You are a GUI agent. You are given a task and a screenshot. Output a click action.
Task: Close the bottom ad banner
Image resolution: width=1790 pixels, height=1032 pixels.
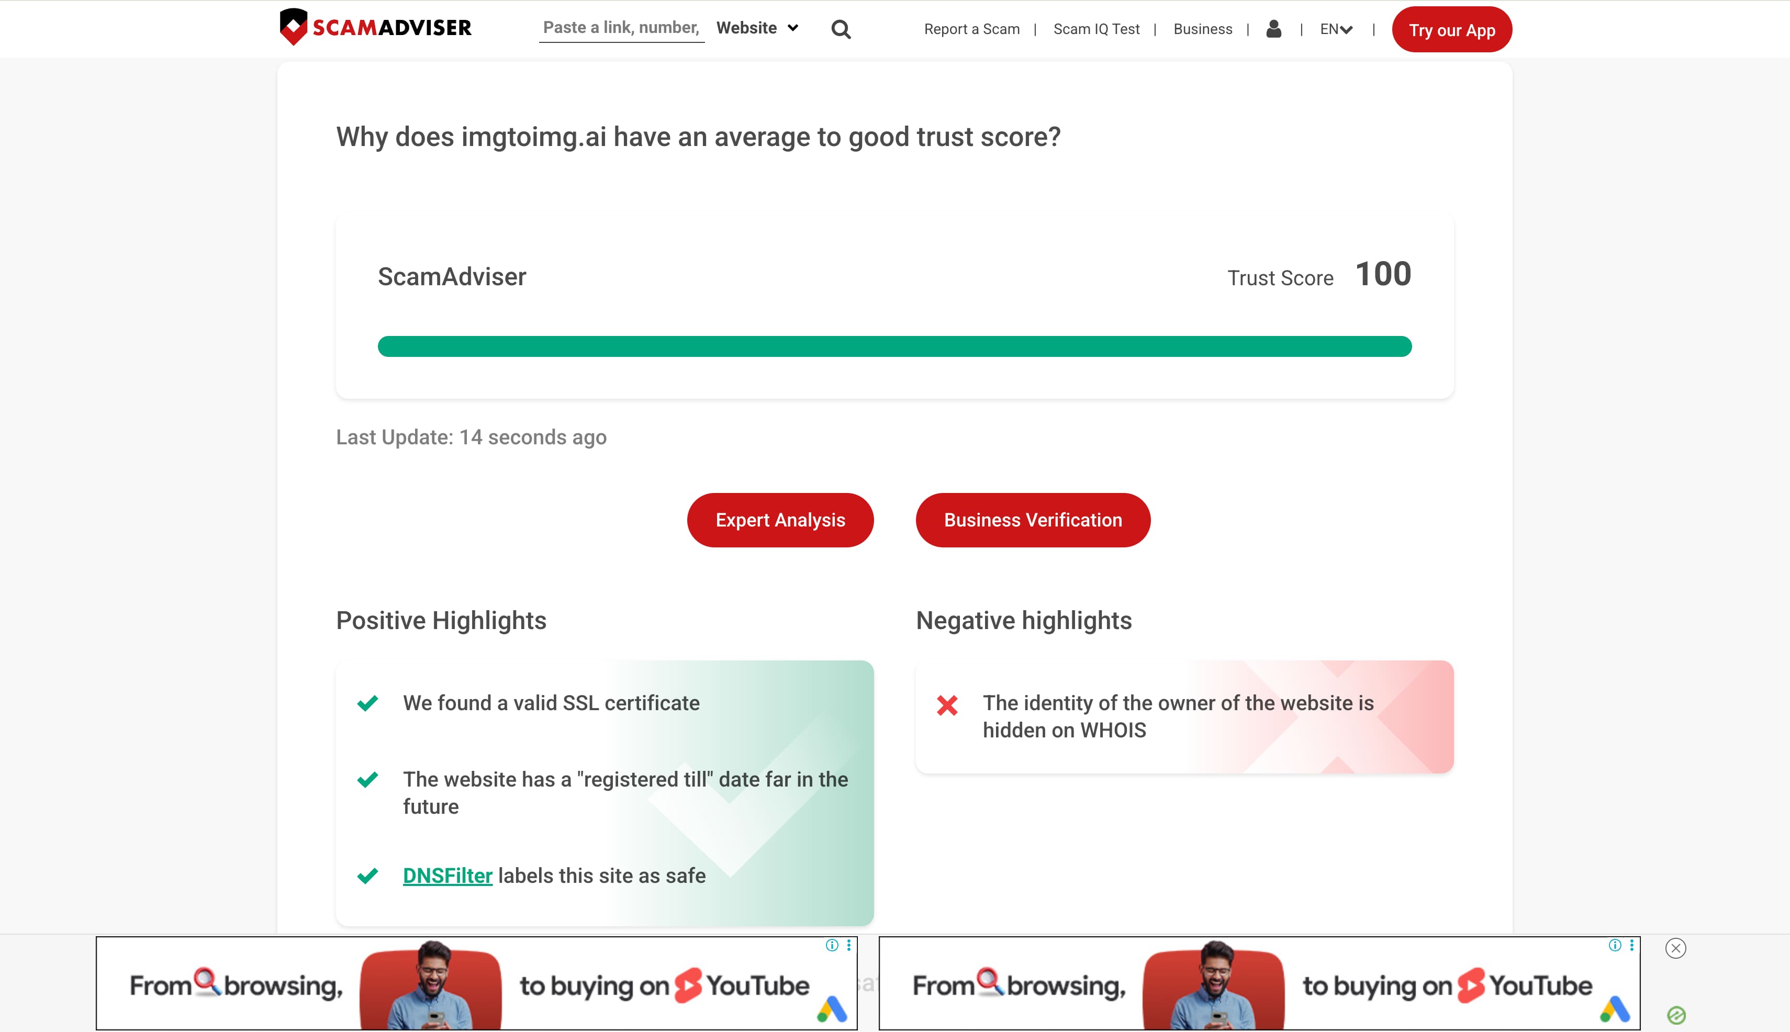1676,948
